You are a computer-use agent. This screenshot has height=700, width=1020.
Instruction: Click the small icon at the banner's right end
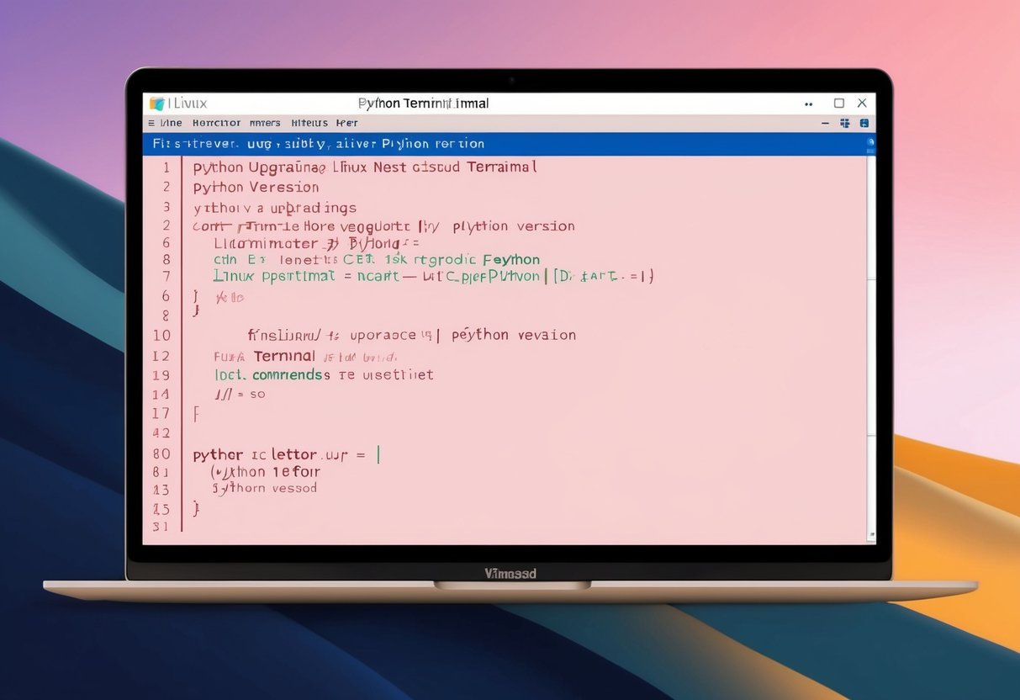(869, 143)
